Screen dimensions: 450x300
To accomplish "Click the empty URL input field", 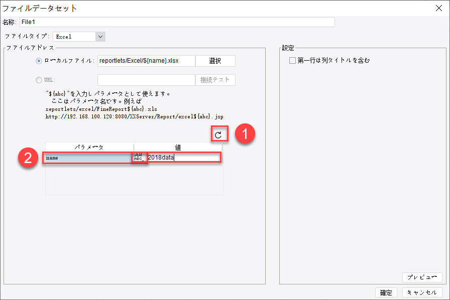I will pos(146,79).
